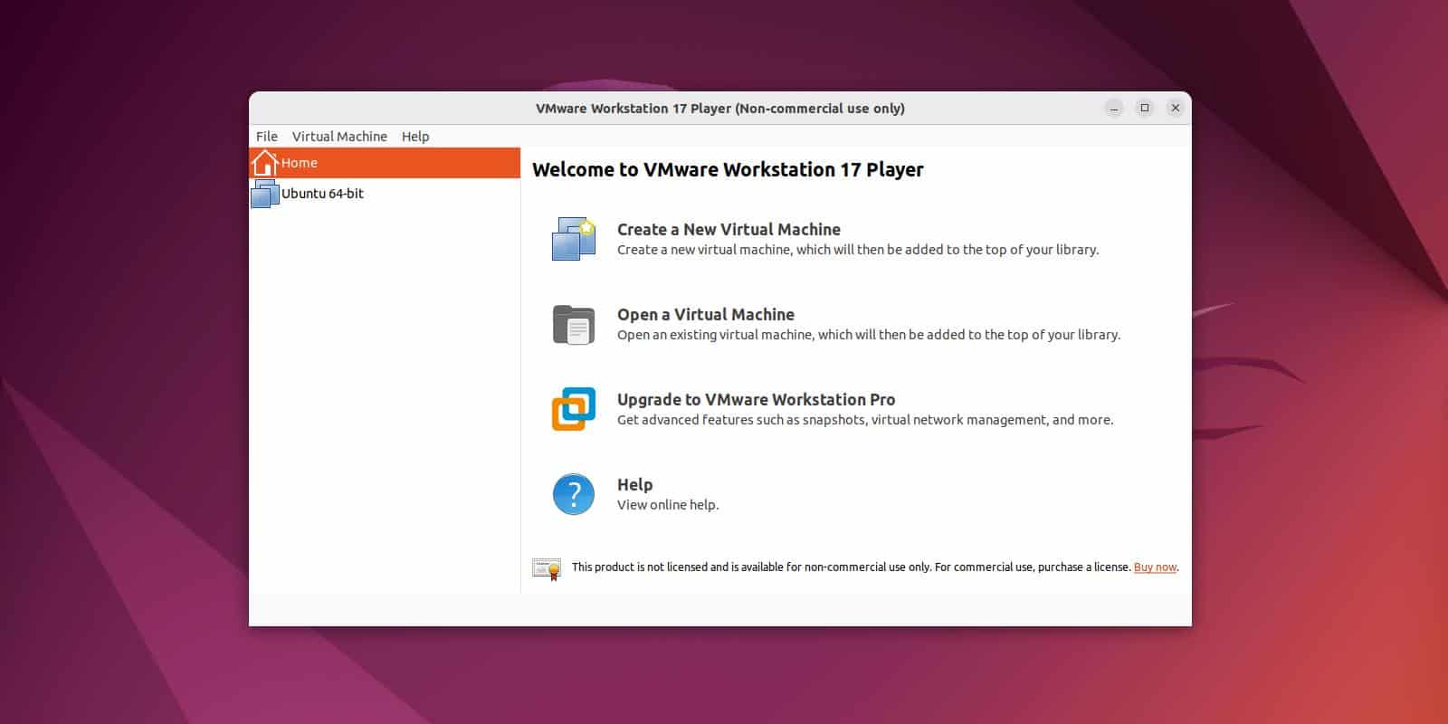This screenshot has width=1448, height=724.
Task: Open the Help menu in menu bar
Action: (415, 137)
